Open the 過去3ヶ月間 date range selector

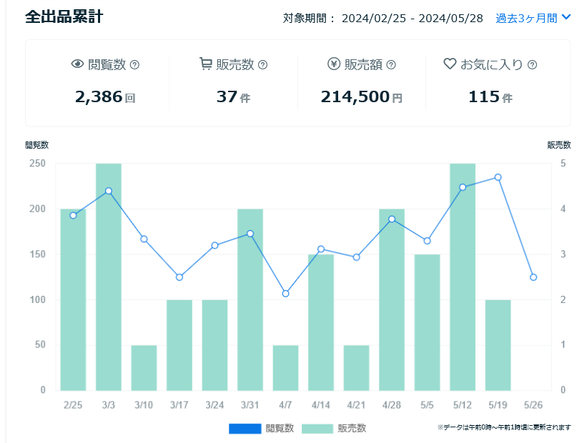pos(523,18)
